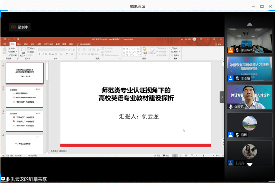The width and height of the screenshot is (275, 183).
Task: Toggle underline formatting in the ribbon
Action: click(46, 54)
